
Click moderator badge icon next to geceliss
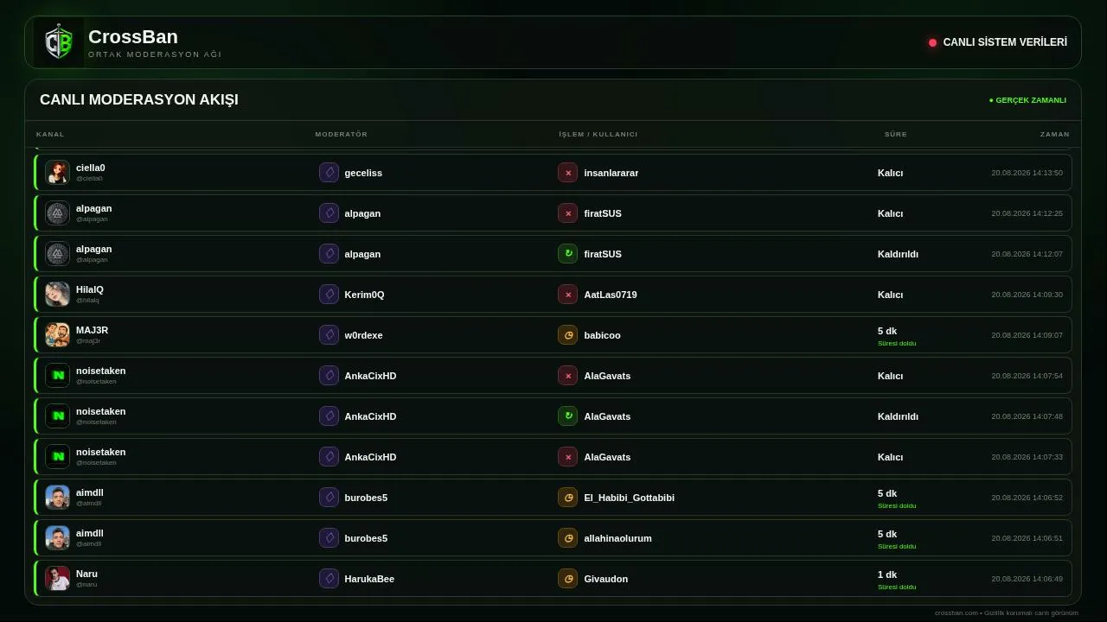coord(329,173)
